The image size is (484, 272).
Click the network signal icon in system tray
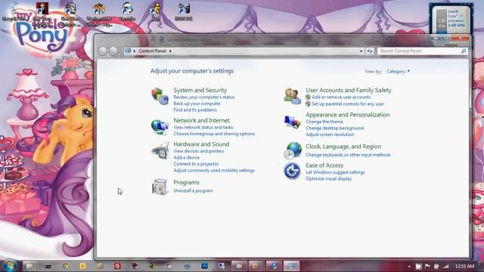(445, 266)
